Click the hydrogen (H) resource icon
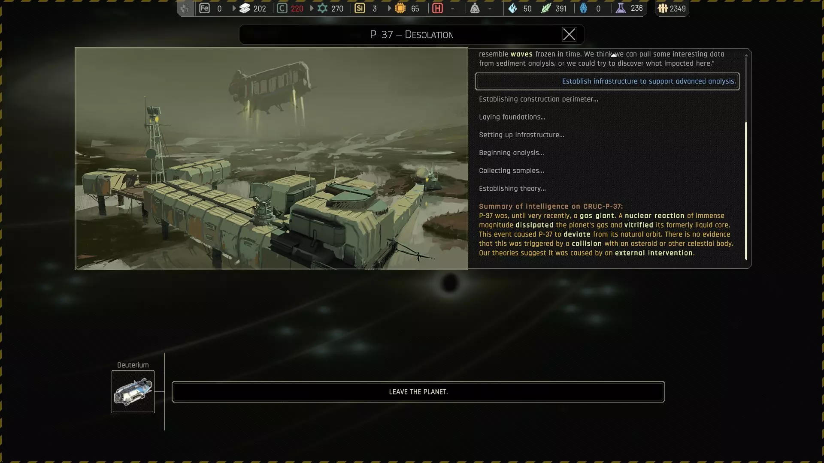Image resolution: width=824 pixels, height=463 pixels. (x=437, y=8)
